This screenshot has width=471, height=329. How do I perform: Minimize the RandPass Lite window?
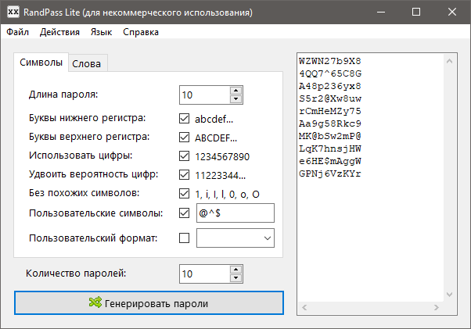click(x=381, y=12)
